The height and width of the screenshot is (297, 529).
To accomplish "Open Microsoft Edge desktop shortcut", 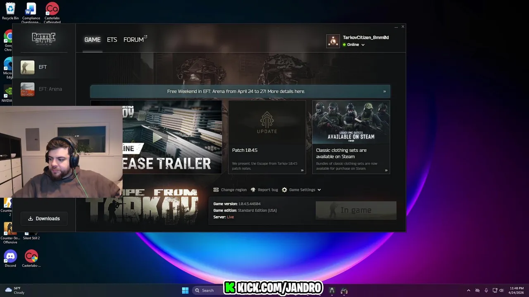I will 8,68.
